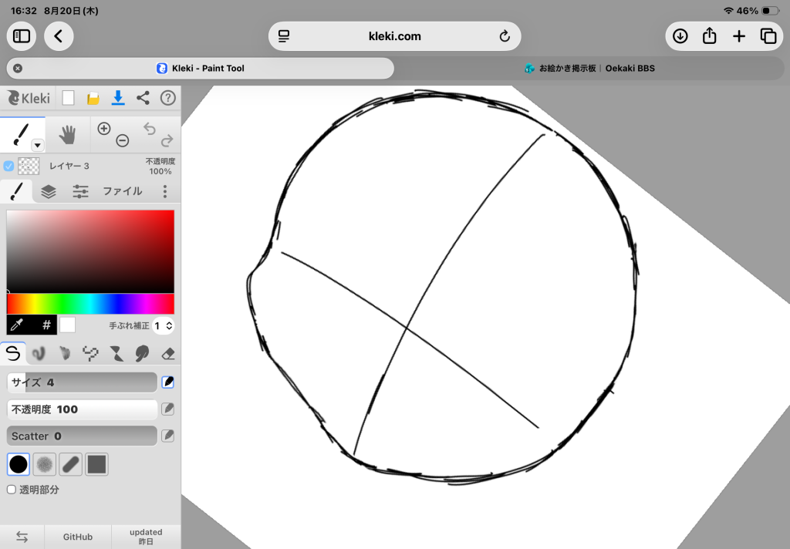Open the ファイル tab
Screen dimensions: 790x549
tap(123, 191)
